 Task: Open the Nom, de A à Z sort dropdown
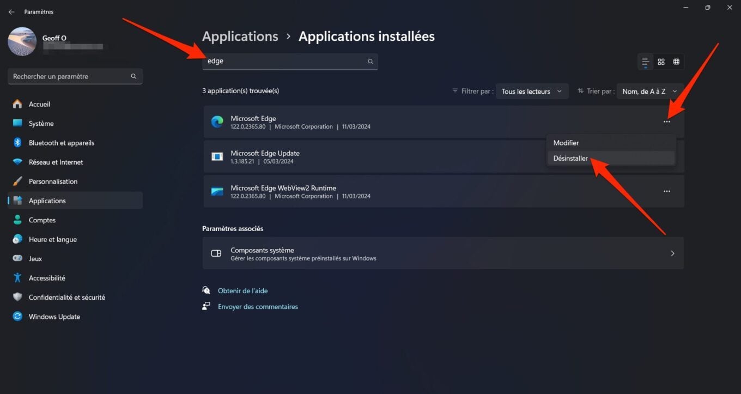[x=651, y=92]
